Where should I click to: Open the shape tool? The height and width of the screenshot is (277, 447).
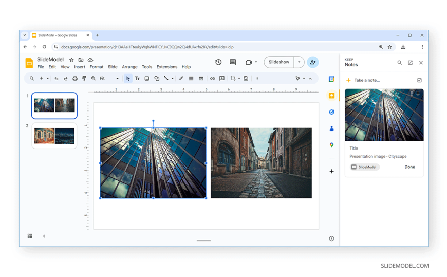(x=157, y=78)
